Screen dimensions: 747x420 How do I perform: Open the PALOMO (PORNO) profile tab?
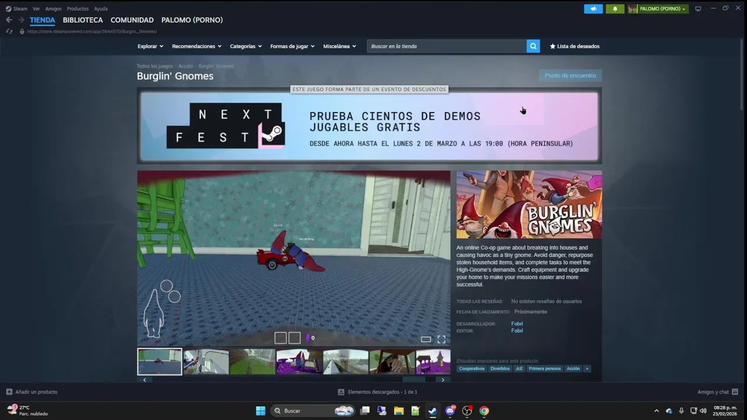click(192, 20)
